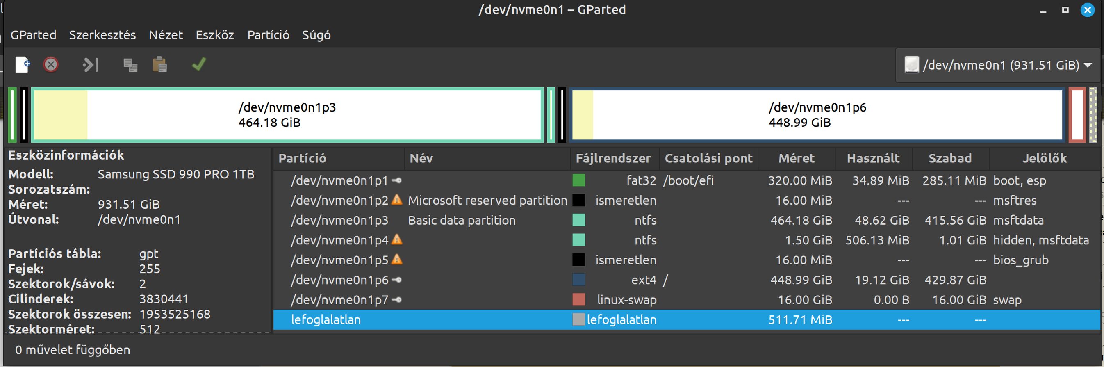Click the bios_grub flag text

[1021, 260]
